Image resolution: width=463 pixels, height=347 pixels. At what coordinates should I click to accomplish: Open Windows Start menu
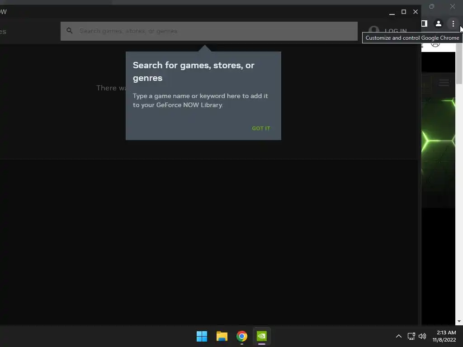pyautogui.click(x=202, y=336)
